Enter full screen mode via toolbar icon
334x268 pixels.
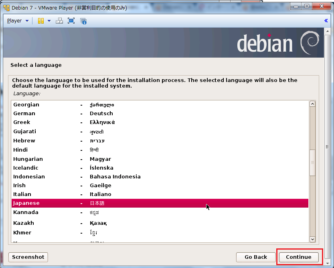[x=71, y=21]
